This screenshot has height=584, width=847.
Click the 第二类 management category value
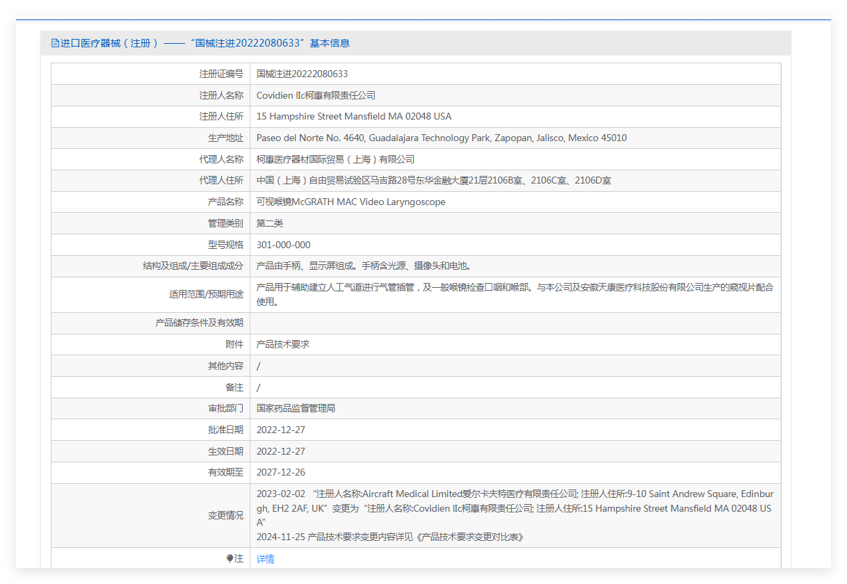pyautogui.click(x=270, y=223)
